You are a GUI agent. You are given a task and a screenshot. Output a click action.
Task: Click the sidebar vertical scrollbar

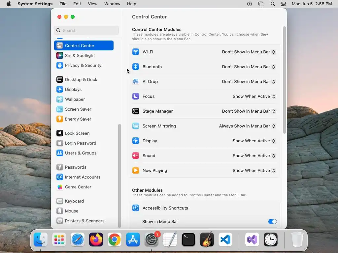click(119, 176)
